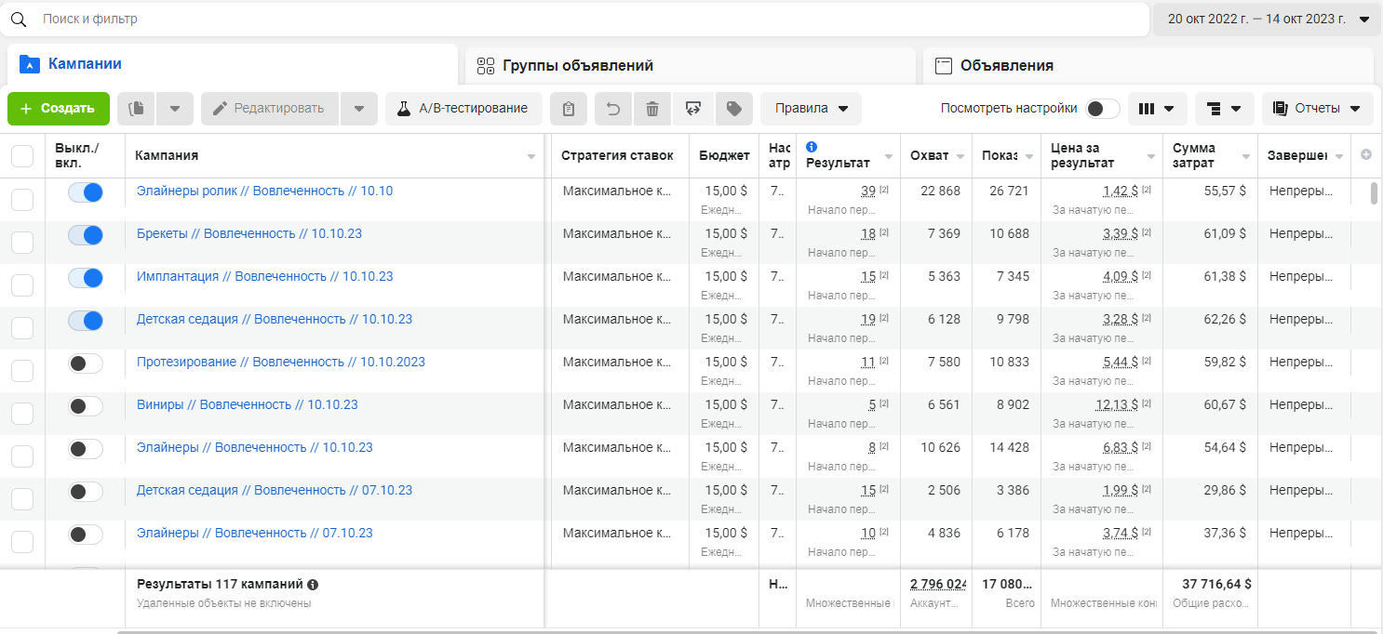Click total spend value 37 716,64 $
The width and height of the screenshot is (1383, 634).
click(x=1216, y=585)
